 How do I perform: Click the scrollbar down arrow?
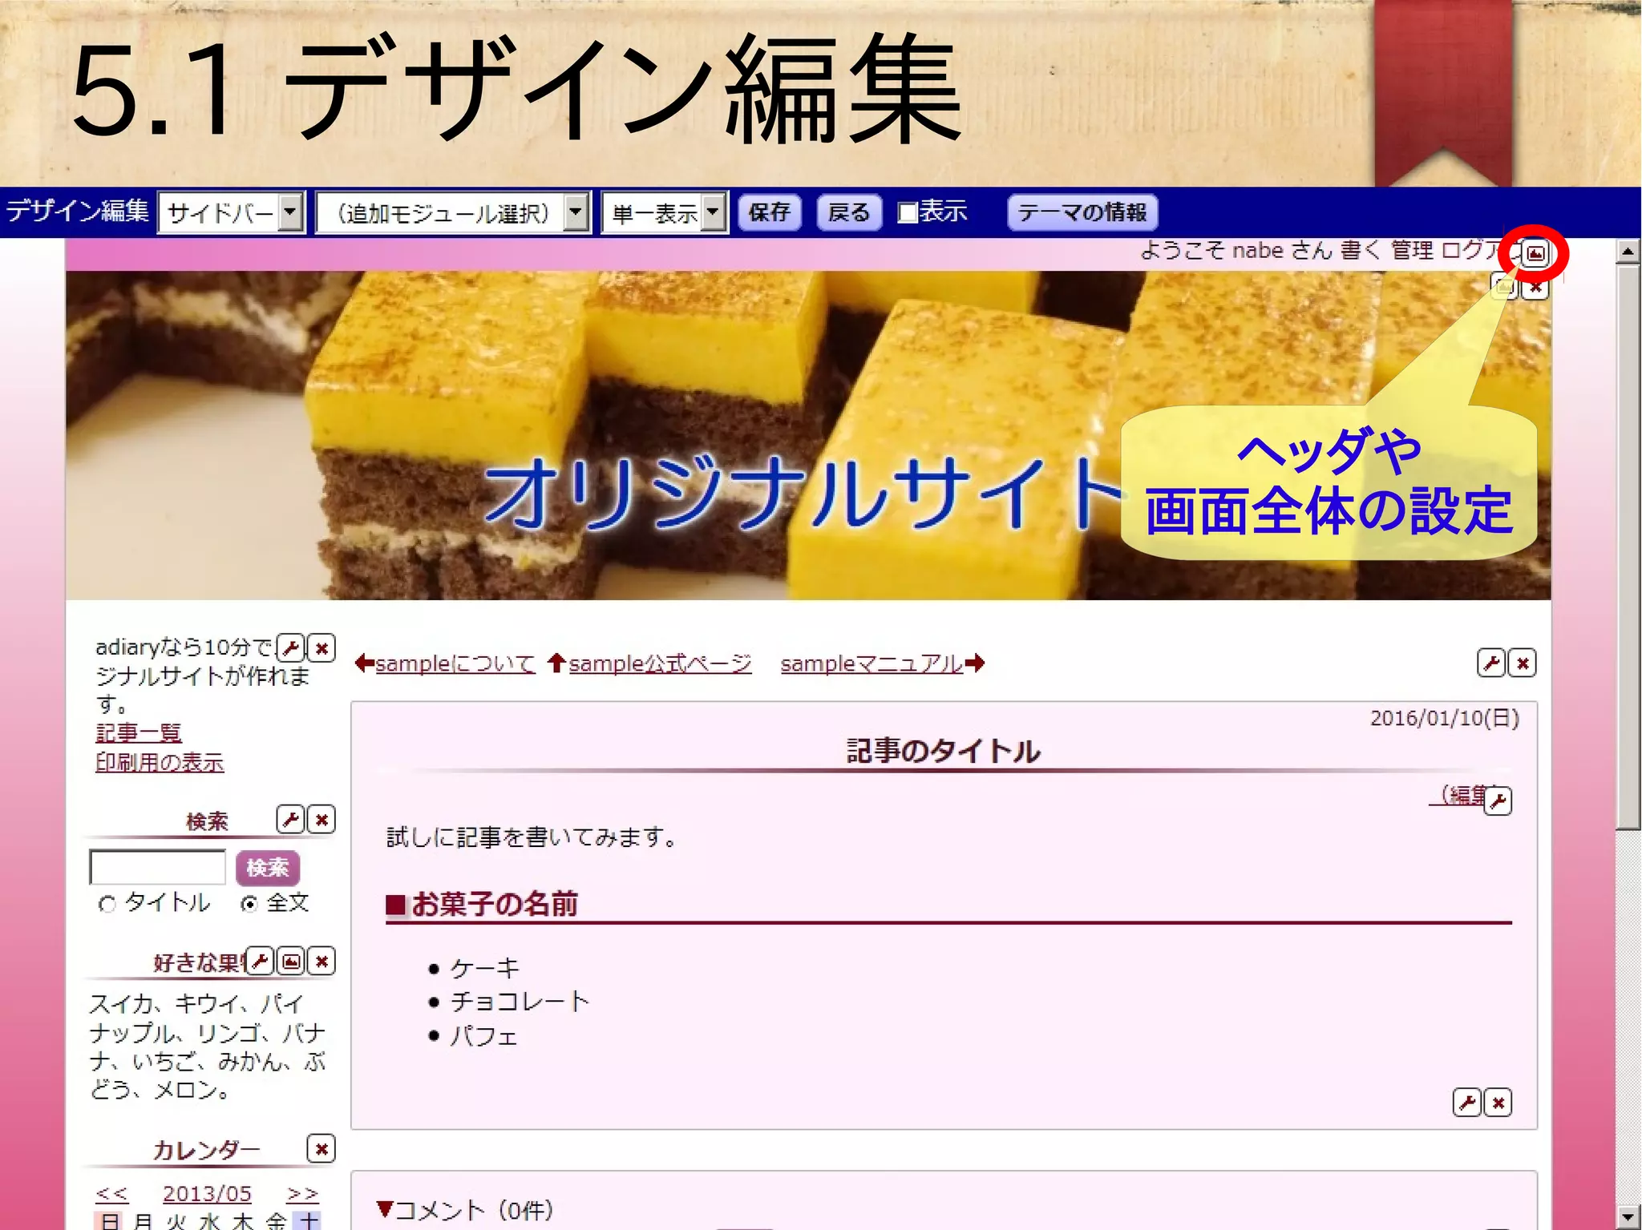pyautogui.click(x=1628, y=1216)
